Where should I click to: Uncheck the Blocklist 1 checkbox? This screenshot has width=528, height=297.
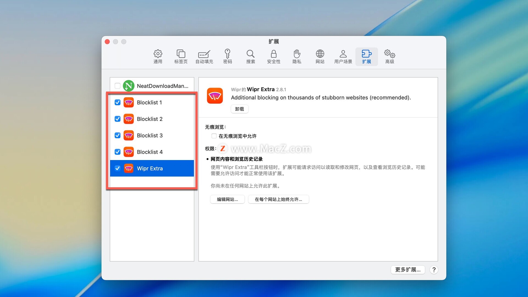pos(117,102)
